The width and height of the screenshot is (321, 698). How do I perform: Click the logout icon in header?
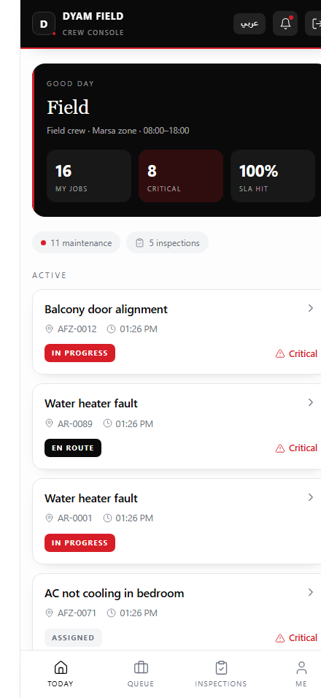pyautogui.click(x=314, y=23)
